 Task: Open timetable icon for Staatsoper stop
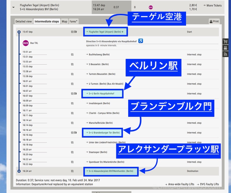tap(72, 152)
